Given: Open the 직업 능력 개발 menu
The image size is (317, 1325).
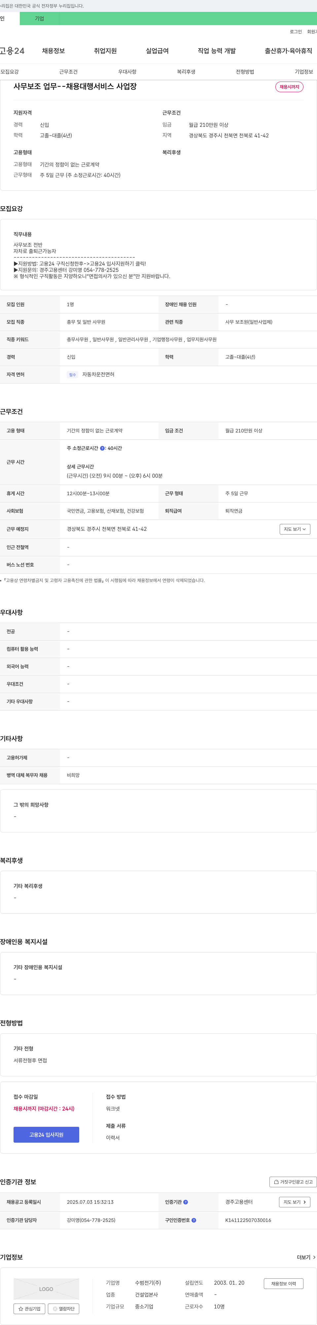Looking at the screenshot, I should tap(217, 51).
